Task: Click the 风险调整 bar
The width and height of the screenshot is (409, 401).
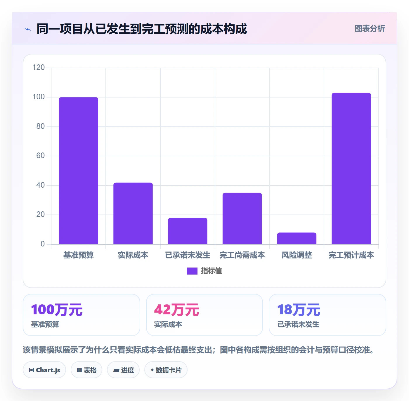Action: [x=297, y=238]
